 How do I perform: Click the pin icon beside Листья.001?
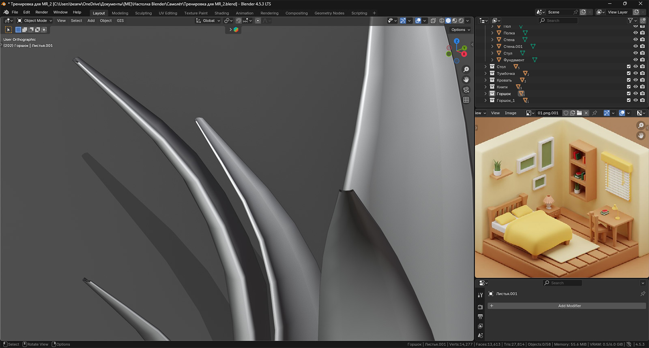[643, 294]
